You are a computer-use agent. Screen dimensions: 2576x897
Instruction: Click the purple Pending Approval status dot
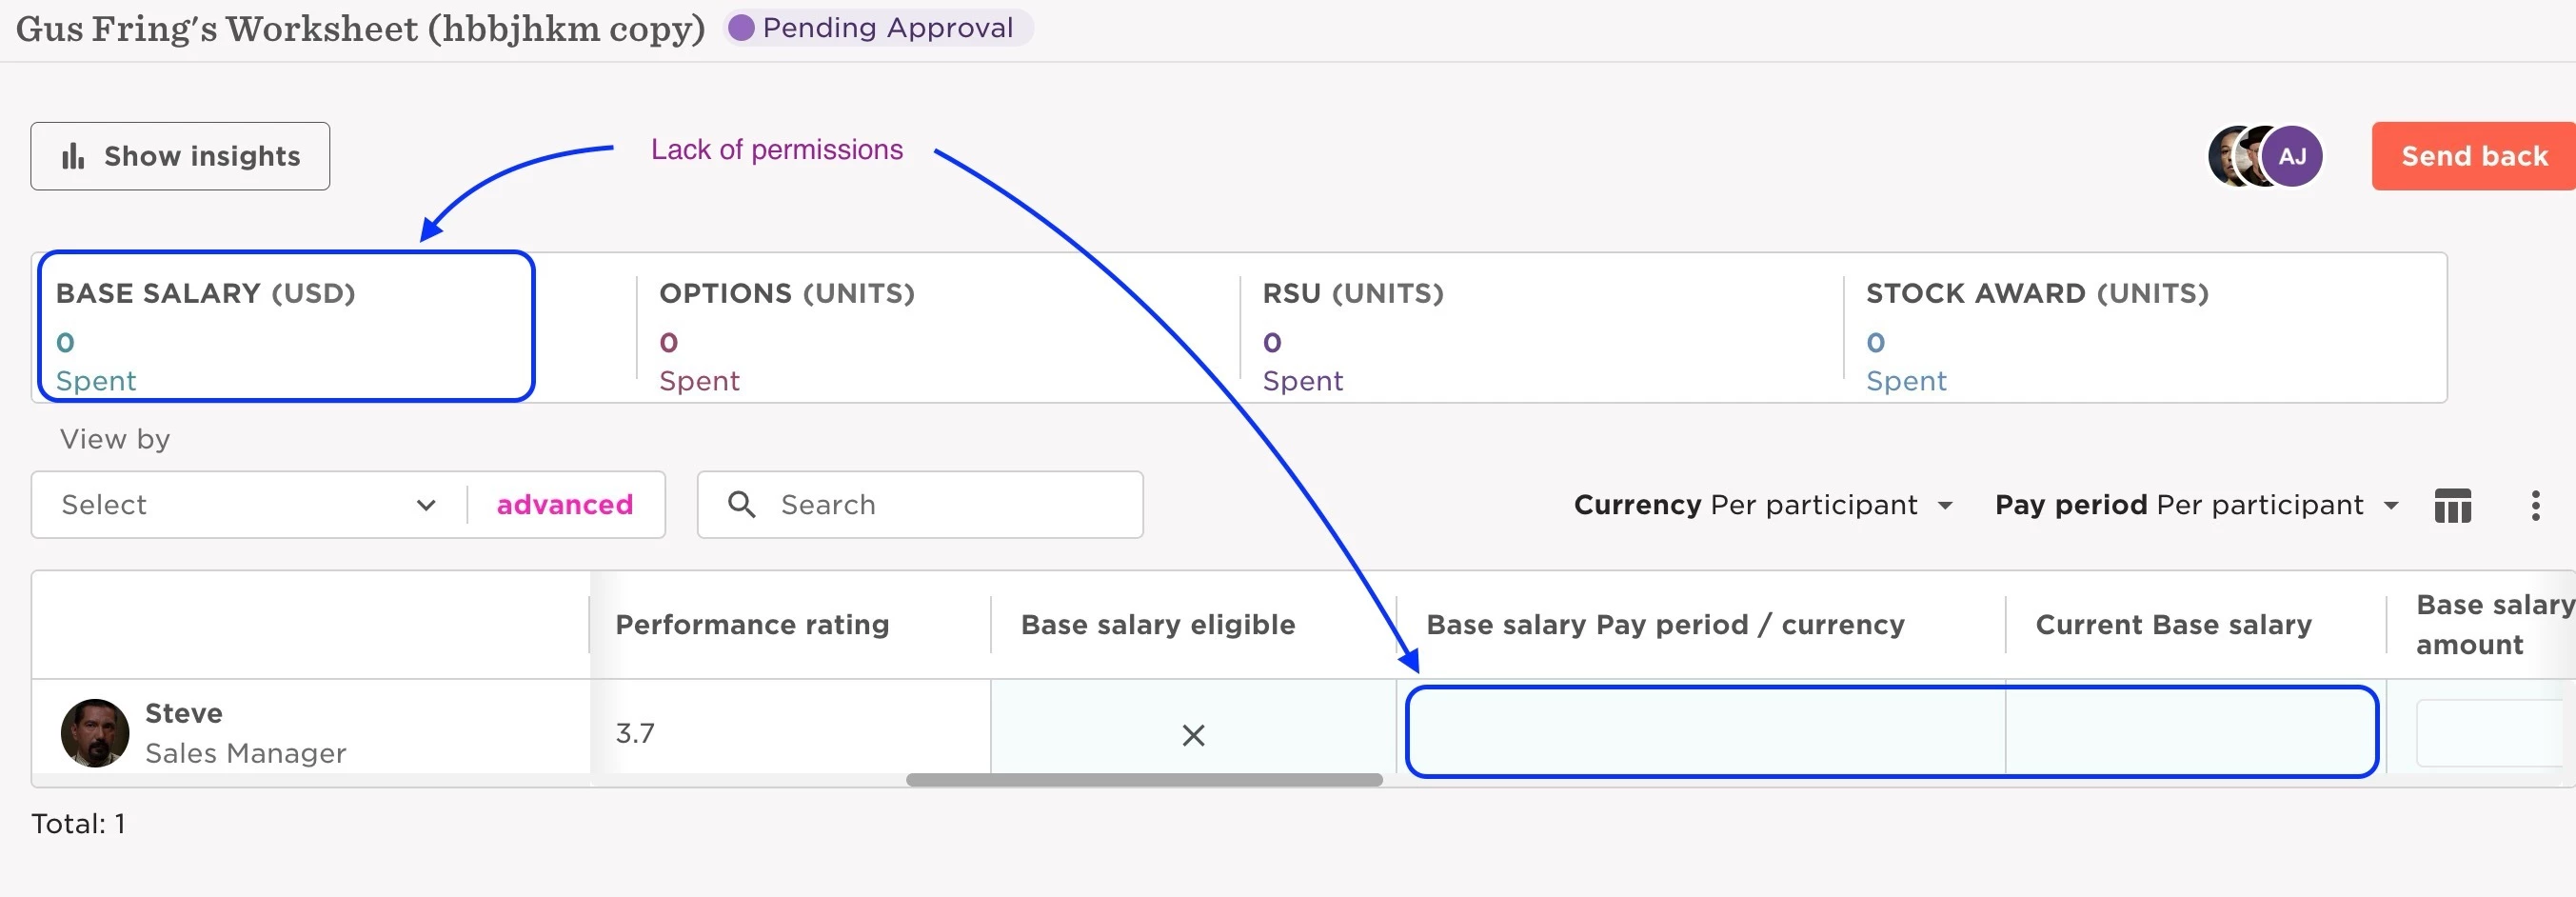click(x=741, y=28)
